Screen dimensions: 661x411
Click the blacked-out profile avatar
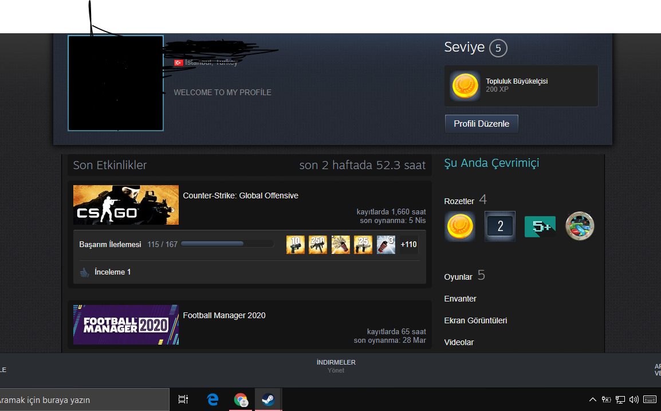[x=116, y=83]
